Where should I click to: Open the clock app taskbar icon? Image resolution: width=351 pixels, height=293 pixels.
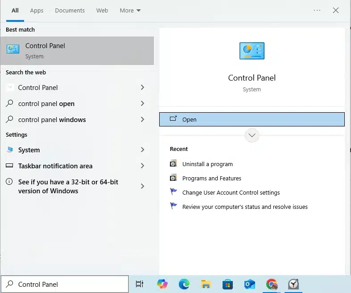(293, 284)
